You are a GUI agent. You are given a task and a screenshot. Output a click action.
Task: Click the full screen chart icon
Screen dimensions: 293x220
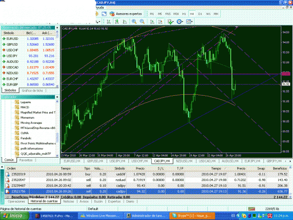104,14
